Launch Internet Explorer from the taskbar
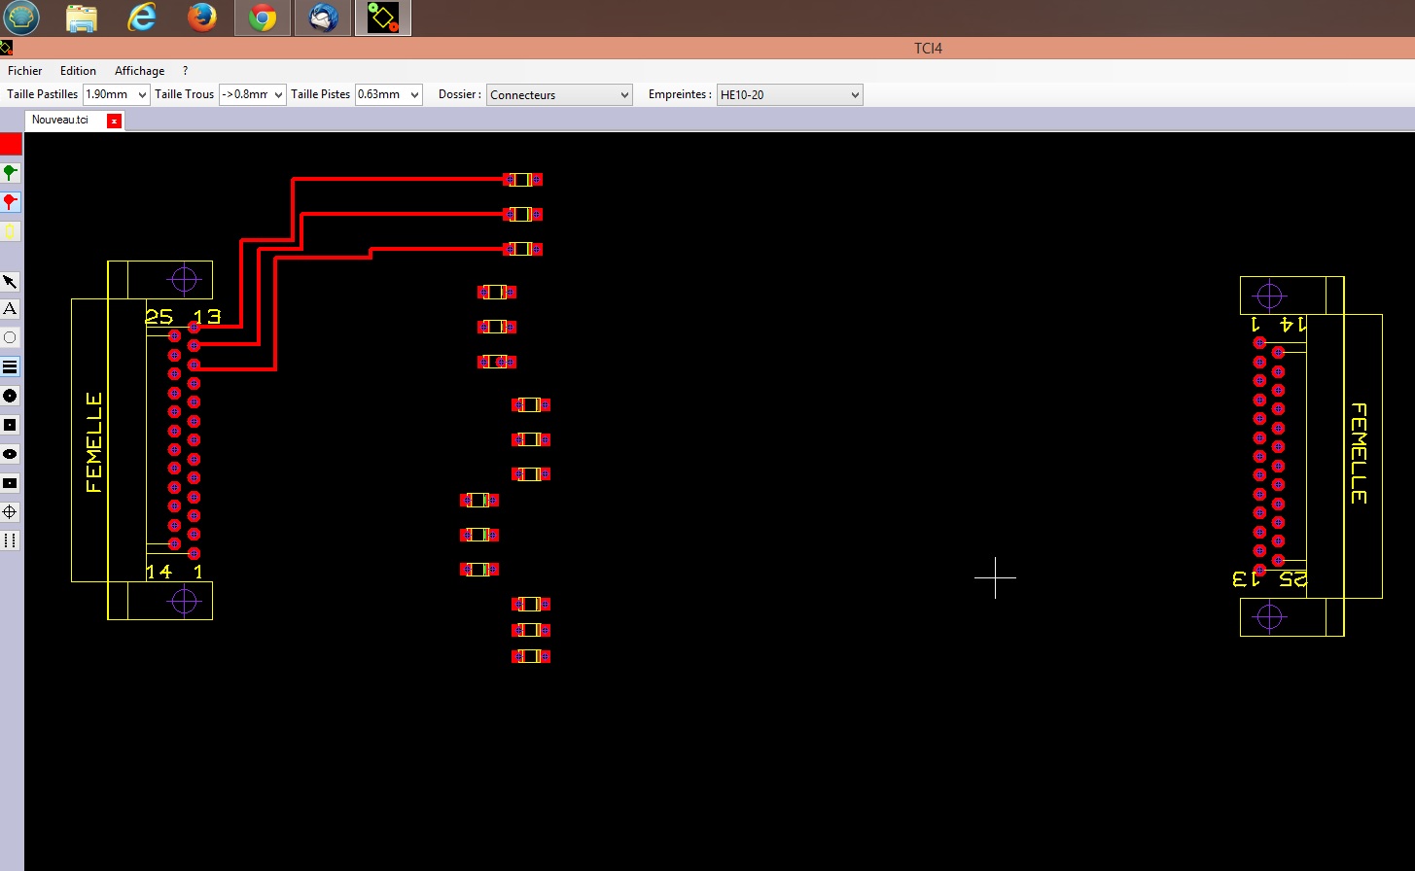Image resolution: width=1415 pixels, height=871 pixels. point(142,17)
